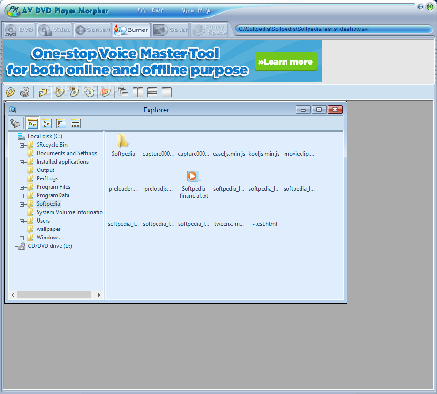The image size is (437, 394).
Task: Click the CD/DVD drive (D:) icon
Action: click(x=22, y=246)
